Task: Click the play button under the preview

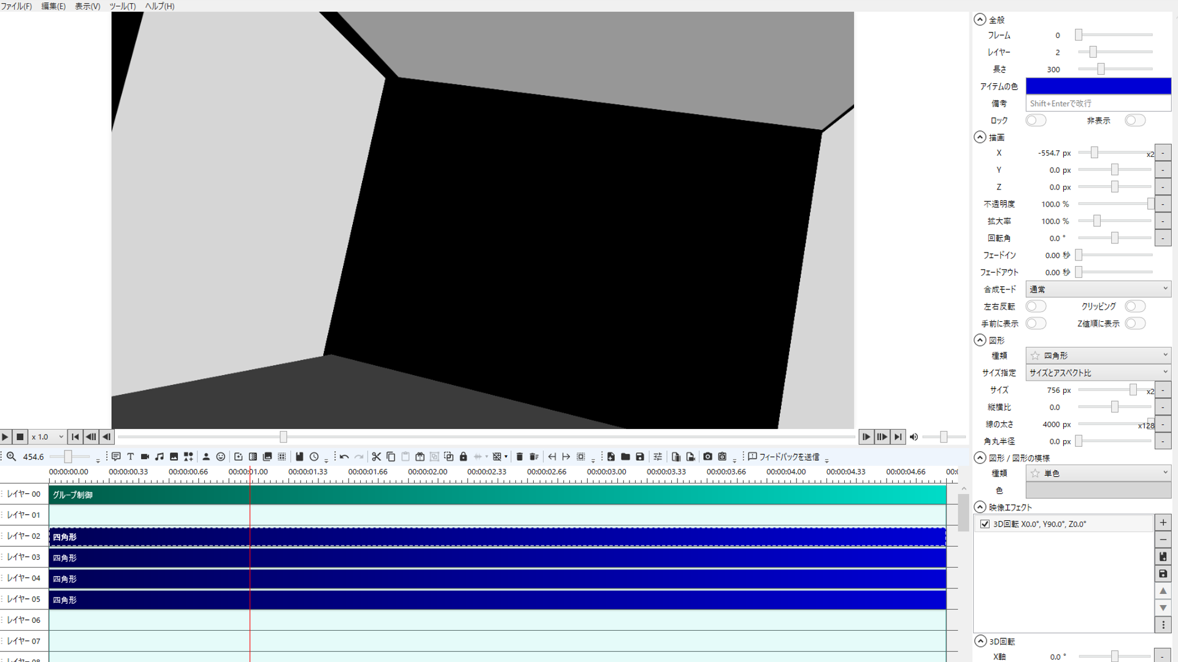Action: coord(6,437)
